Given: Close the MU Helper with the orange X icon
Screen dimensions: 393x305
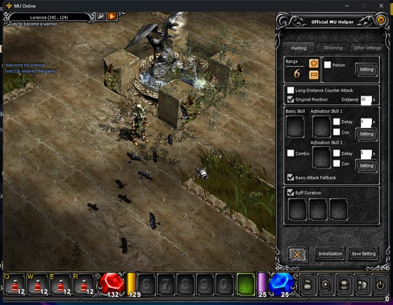Looking at the screenshot, I should click(381, 20).
